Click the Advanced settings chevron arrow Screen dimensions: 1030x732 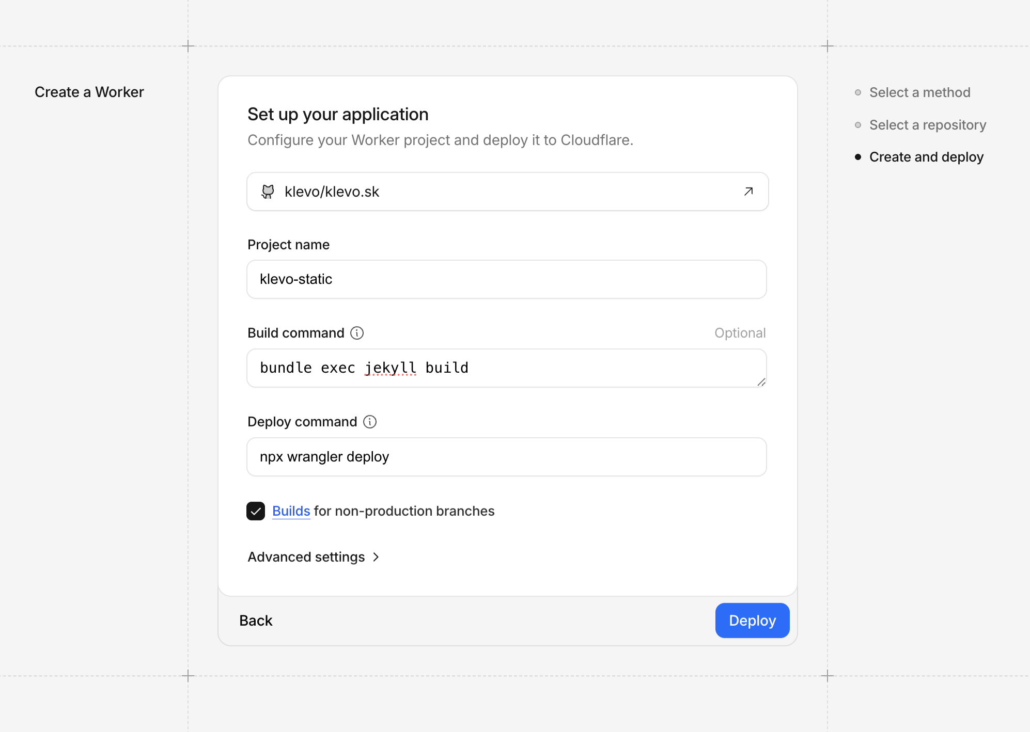tap(376, 557)
